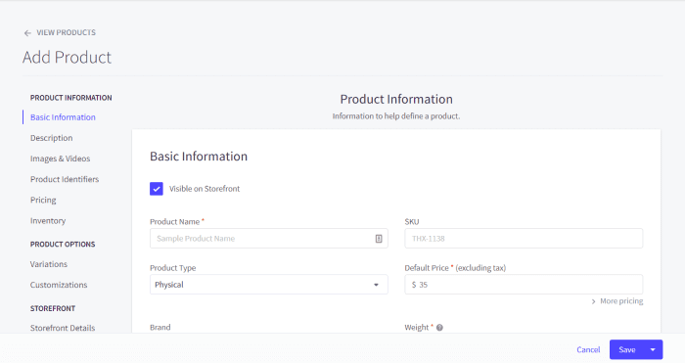685x363 pixels.
Task: Open Images & Videos section
Action: click(x=61, y=159)
